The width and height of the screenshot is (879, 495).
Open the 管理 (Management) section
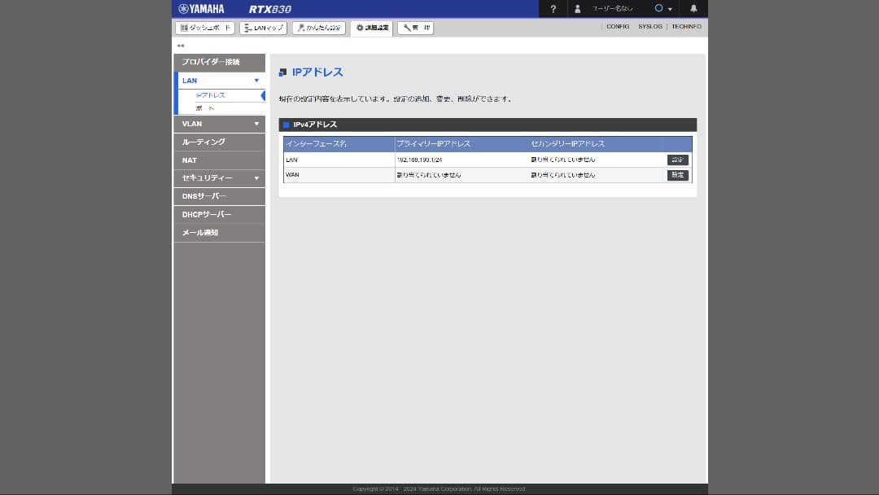415,27
